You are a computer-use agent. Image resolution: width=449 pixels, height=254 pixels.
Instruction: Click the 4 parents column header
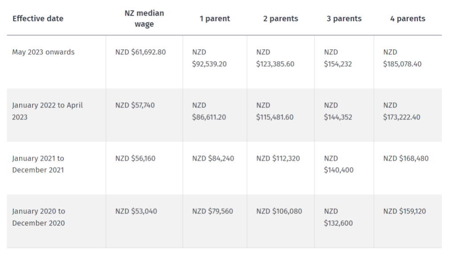pyautogui.click(x=408, y=19)
